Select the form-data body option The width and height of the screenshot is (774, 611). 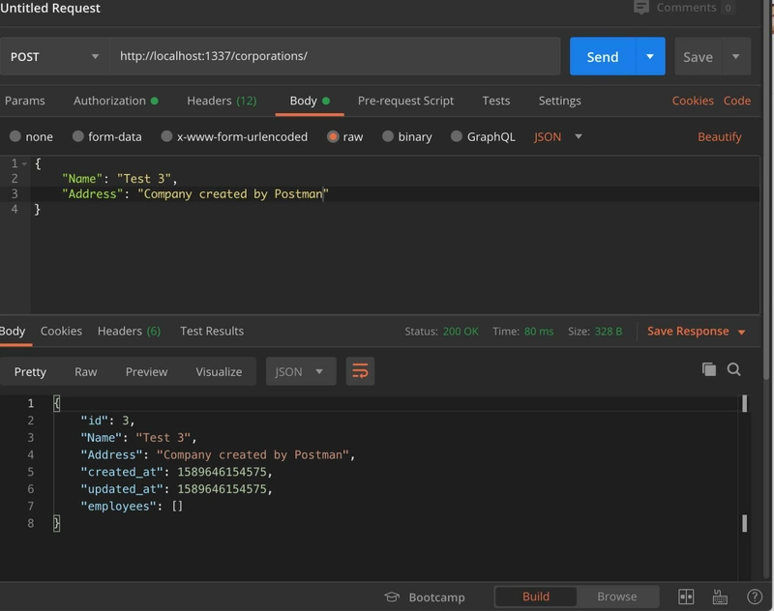click(x=107, y=136)
